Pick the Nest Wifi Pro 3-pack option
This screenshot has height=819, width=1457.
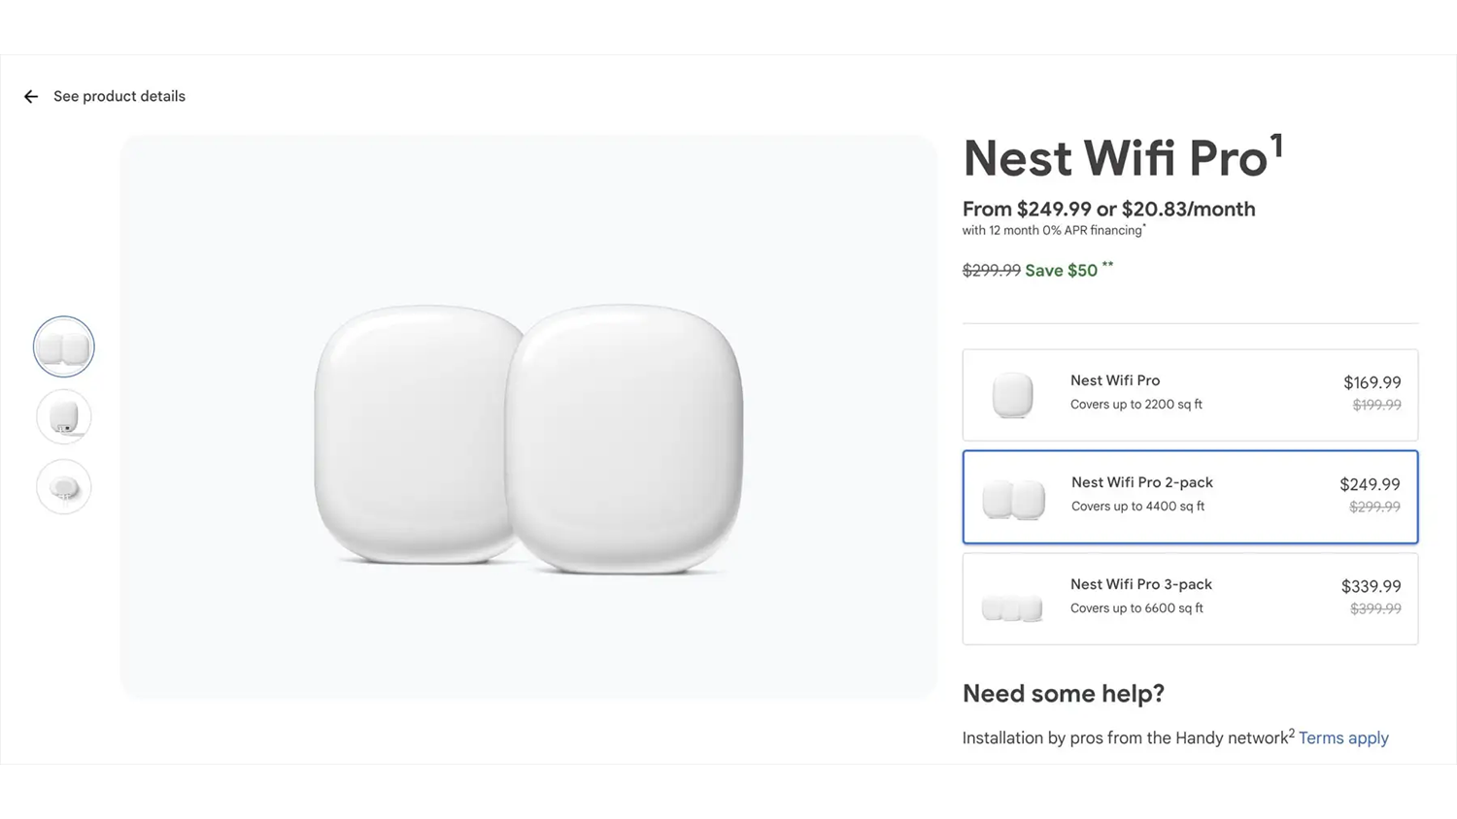pos(1190,599)
